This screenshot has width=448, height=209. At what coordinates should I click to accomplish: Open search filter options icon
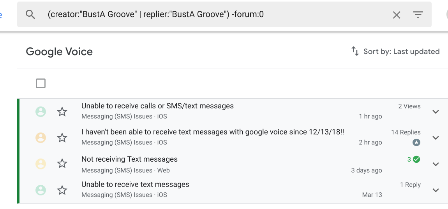click(x=418, y=14)
